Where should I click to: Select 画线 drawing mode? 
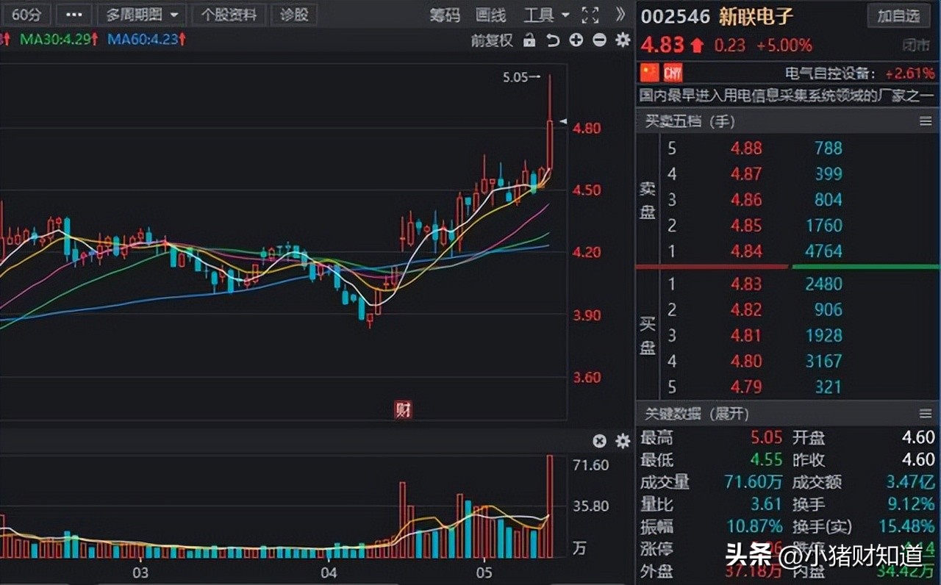coord(490,15)
